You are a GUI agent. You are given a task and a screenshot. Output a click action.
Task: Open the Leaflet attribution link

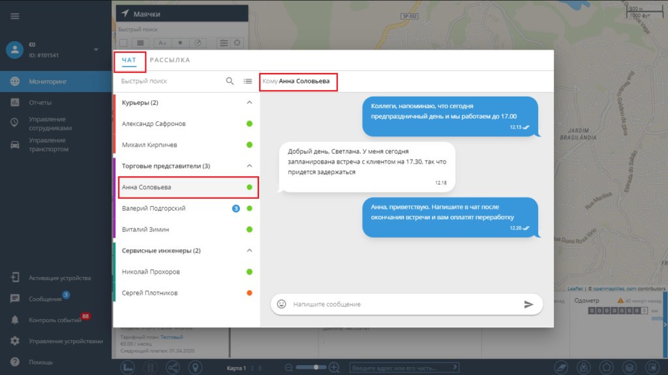click(575, 288)
